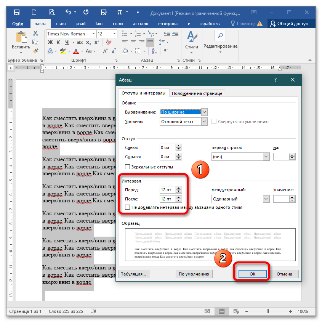Image resolution: width=322 pixels, height=322 pixels.
Task: Apply justify alignment in the ribbon
Action: pyautogui.click(x=150, y=42)
